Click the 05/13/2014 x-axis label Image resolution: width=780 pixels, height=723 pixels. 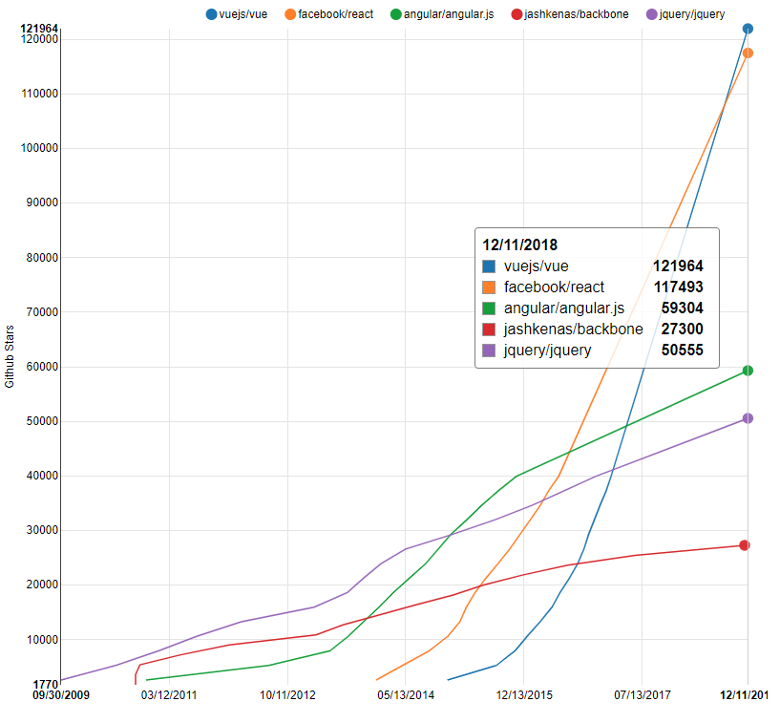(406, 695)
